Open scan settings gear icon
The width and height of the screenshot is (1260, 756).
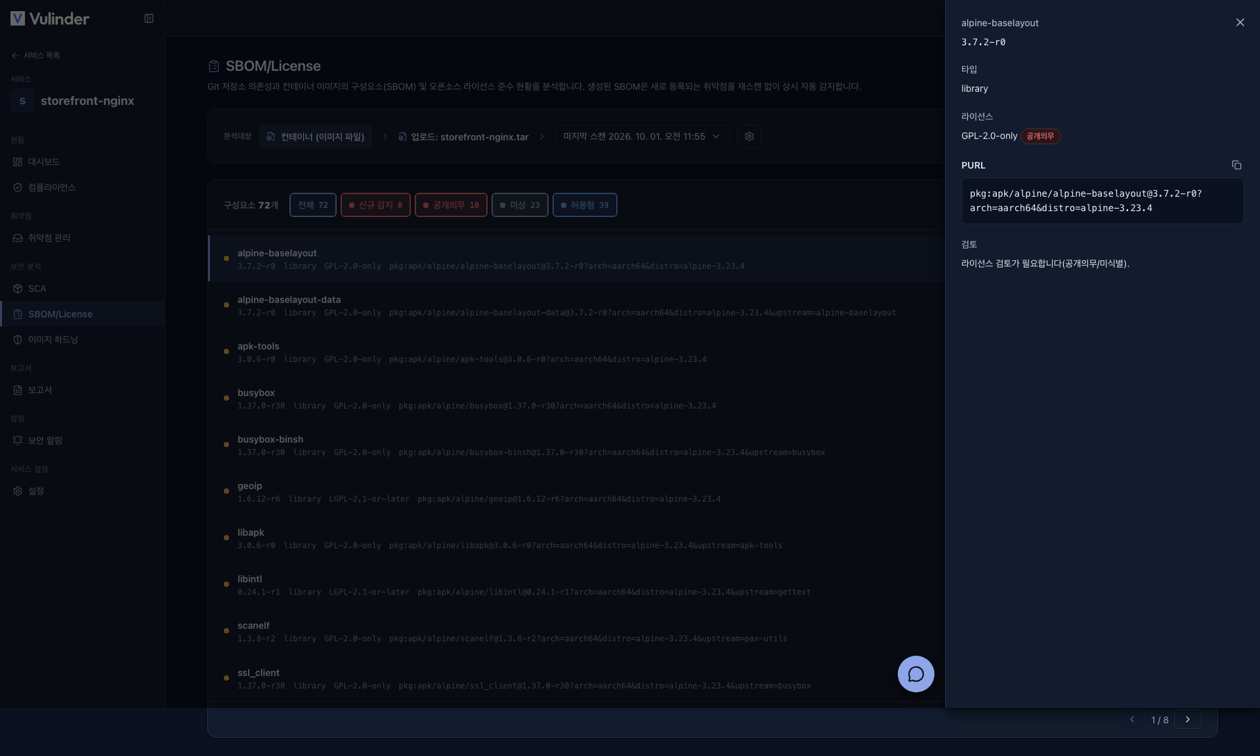click(x=749, y=136)
